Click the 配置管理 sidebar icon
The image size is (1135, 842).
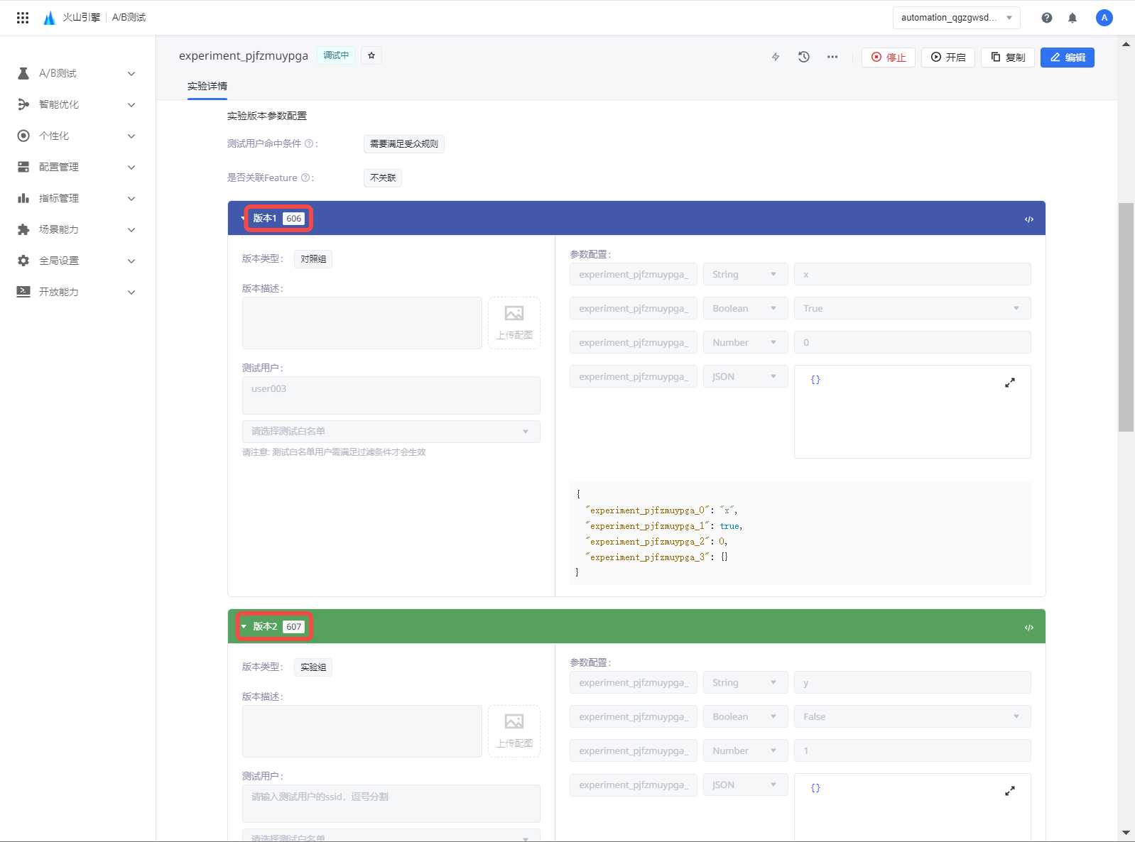coord(23,167)
